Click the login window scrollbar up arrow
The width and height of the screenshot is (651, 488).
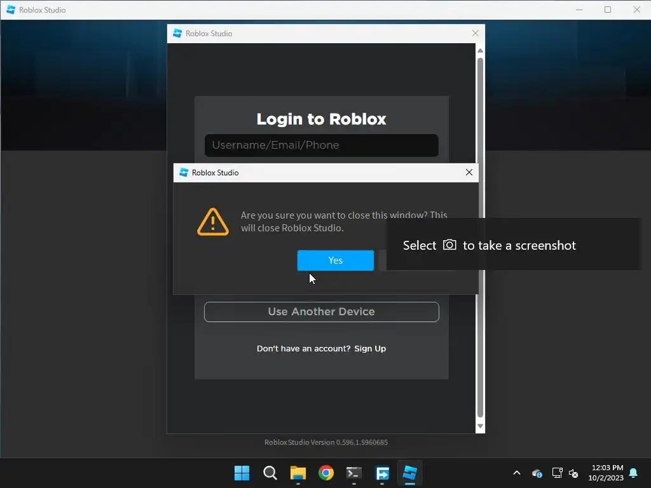(481, 50)
